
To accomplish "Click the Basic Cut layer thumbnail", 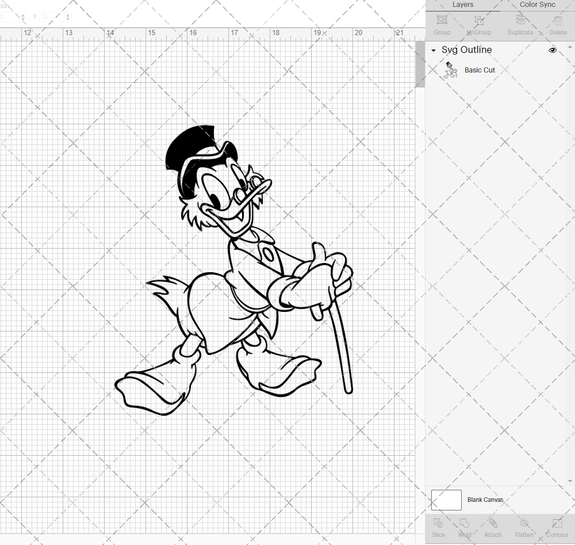I will point(451,70).
